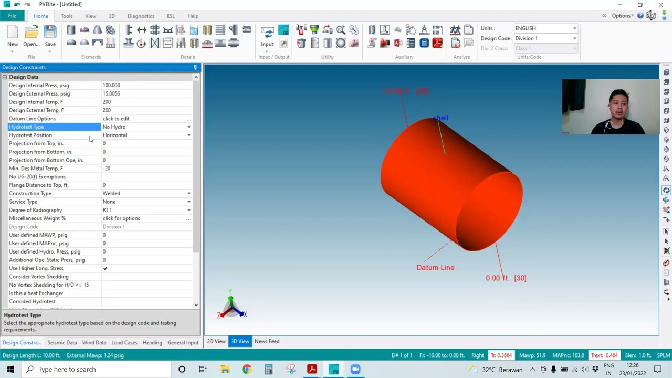The image size is (672, 378).
Task: Open the error check icon in Analyze
Action: [455, 43]
